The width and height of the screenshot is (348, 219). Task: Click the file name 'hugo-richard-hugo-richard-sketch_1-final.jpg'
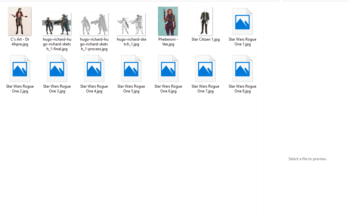(x=57, y=44)
